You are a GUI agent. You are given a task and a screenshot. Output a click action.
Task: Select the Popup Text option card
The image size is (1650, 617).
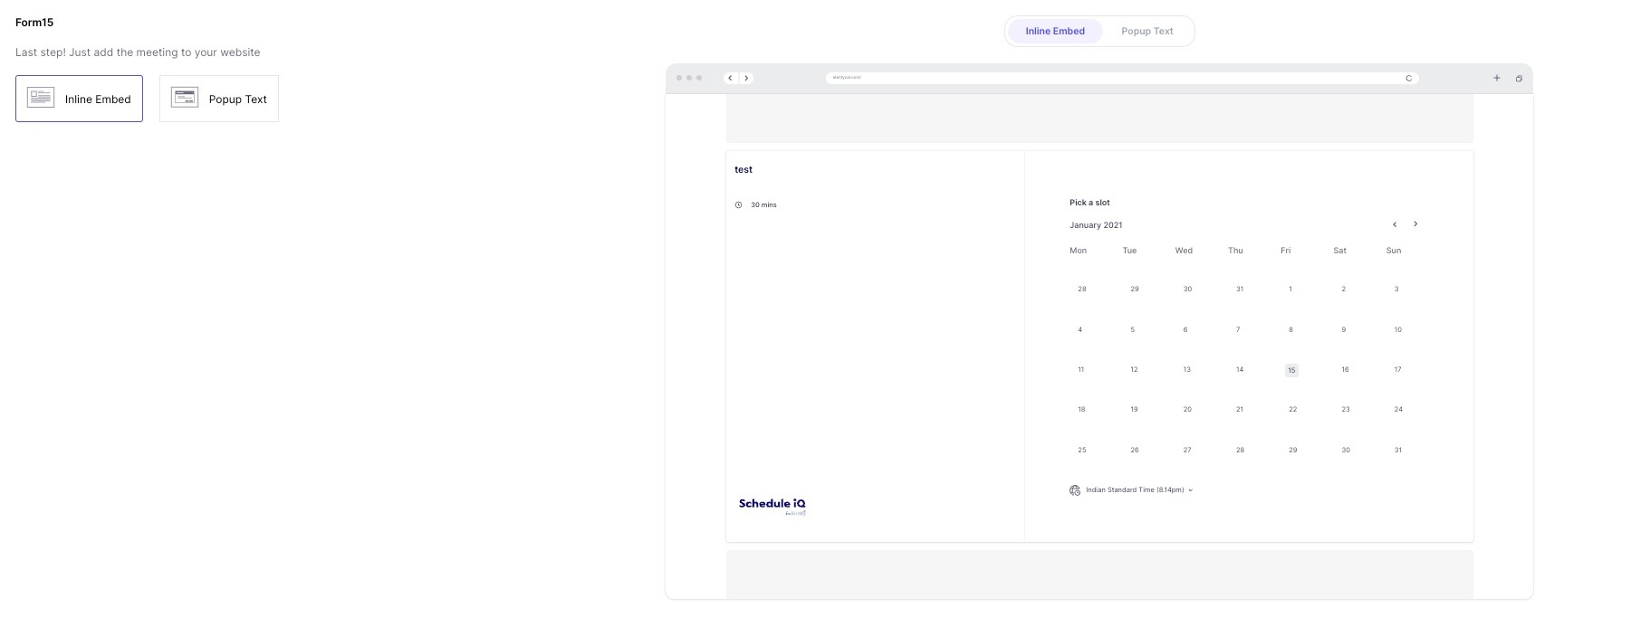219,99
